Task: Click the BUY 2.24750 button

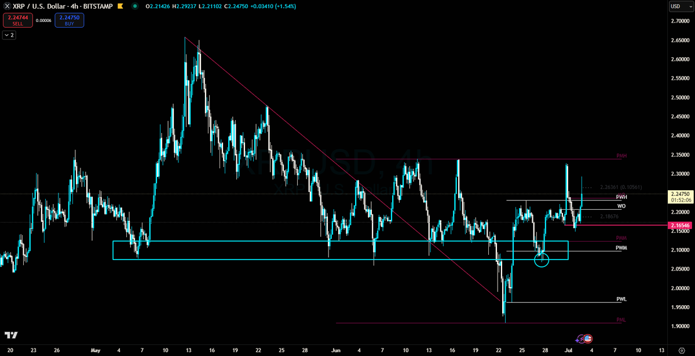Action: coord(69,20)
